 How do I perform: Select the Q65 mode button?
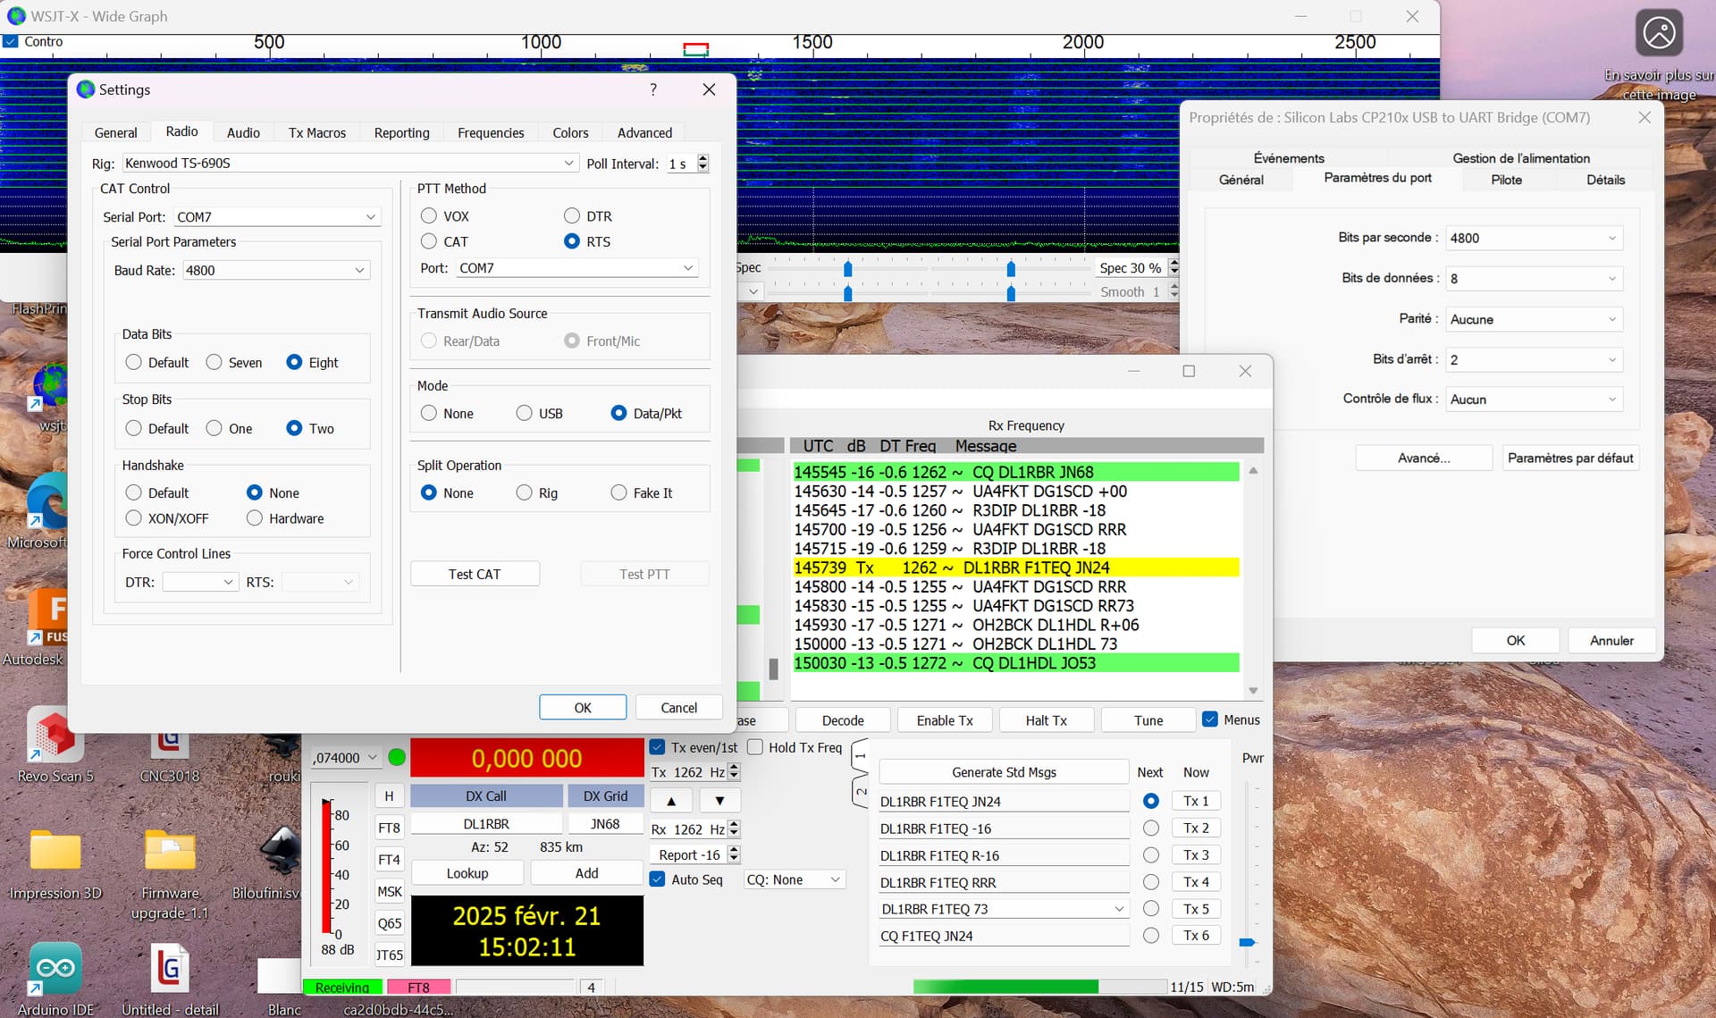coord(389,923)
